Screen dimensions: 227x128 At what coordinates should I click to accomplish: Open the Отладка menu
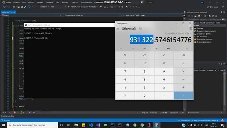pyautogui.click(x=49, y=2)
